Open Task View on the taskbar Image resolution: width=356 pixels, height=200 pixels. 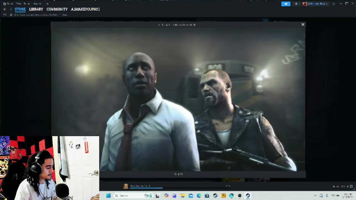(x=158, y=196)
